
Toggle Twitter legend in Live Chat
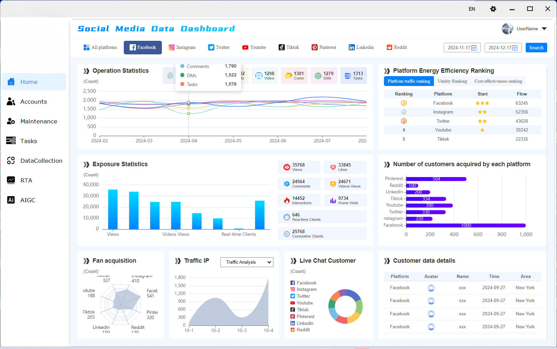coord(300,296)
